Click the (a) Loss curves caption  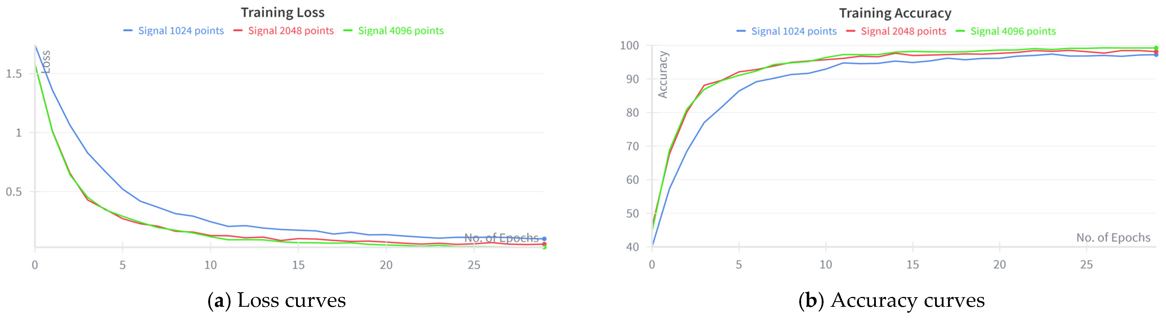pos(277,300)
